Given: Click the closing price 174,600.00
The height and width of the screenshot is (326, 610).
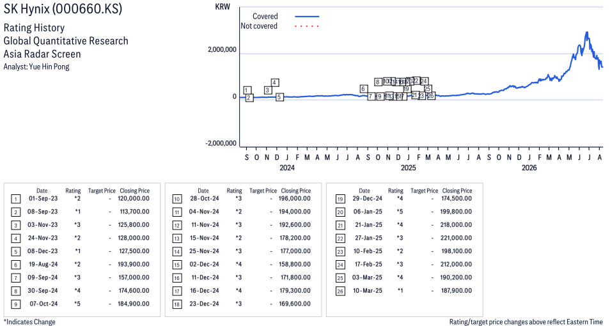Looking at the screenshot, I should coord(134,291).
